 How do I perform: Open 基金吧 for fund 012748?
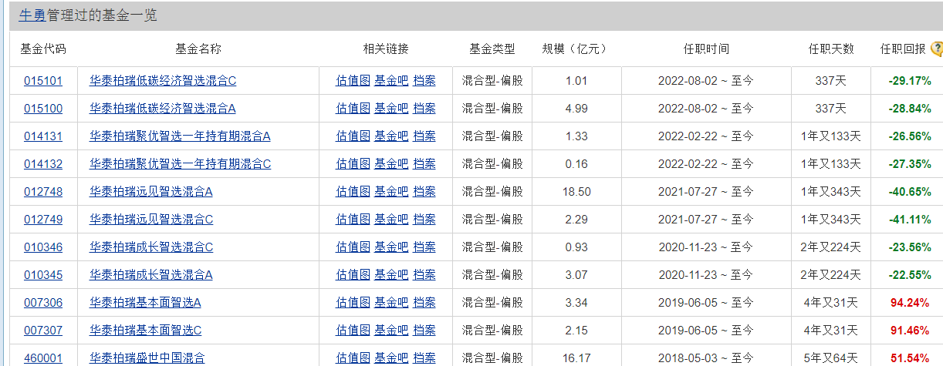(391, 191)
